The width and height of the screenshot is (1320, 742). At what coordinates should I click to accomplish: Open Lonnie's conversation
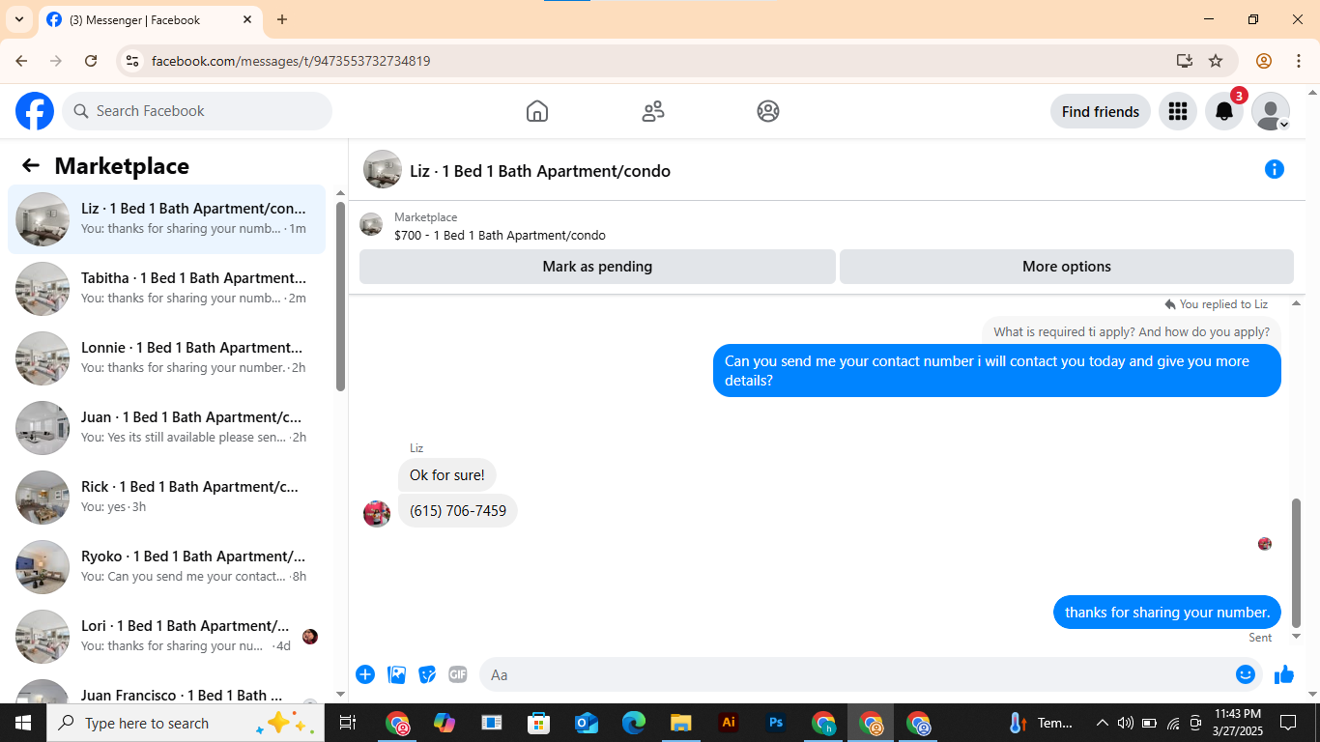pyautogui.click(x=167, y=358)
